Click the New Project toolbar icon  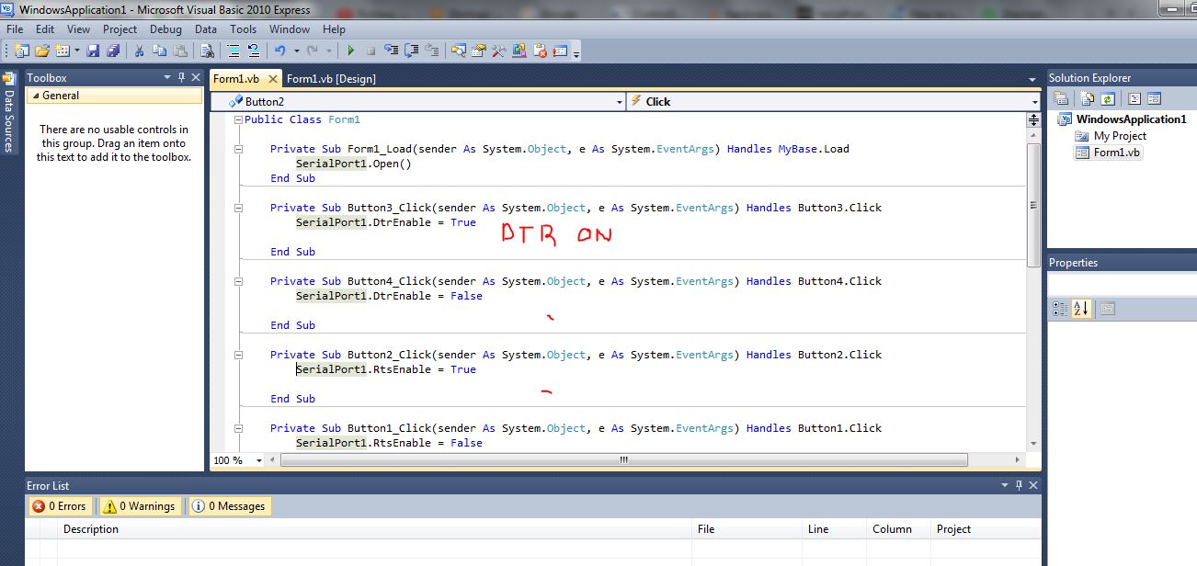pos(22,51)
